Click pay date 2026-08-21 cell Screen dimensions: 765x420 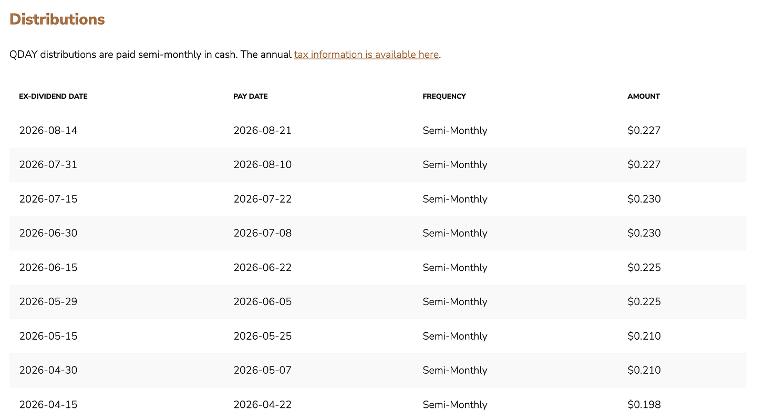click(x=262, y=130)
